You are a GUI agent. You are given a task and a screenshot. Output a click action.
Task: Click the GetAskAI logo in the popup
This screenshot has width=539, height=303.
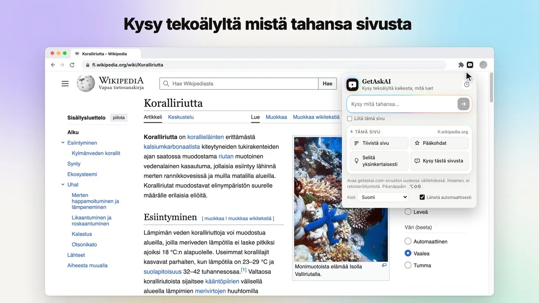(x=352, y=85)
